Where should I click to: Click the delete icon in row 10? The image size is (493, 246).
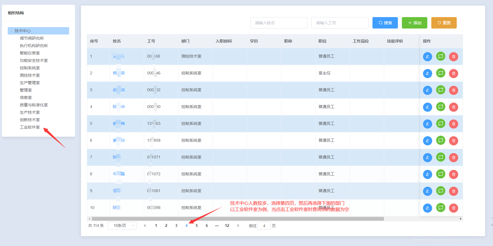(x=454, y=208)
